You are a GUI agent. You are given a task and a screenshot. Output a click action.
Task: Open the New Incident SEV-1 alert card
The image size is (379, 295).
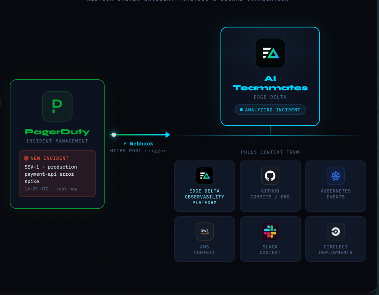tap(57, 173)
